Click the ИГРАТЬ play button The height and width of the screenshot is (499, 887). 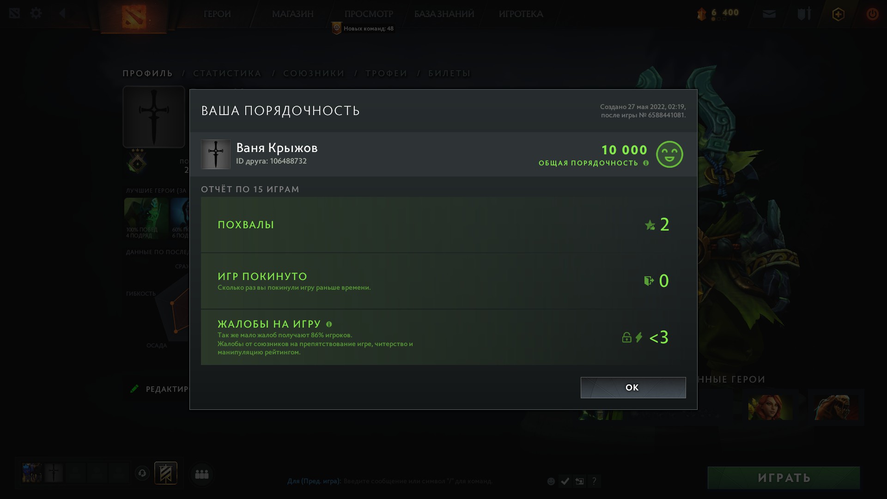coord(784,478)
